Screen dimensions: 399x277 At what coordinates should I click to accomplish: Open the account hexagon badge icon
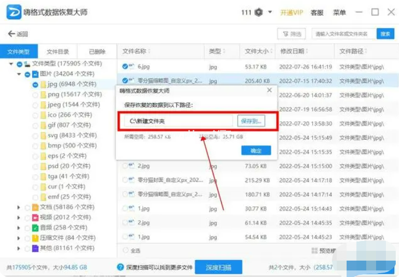(x=259, y=12)
